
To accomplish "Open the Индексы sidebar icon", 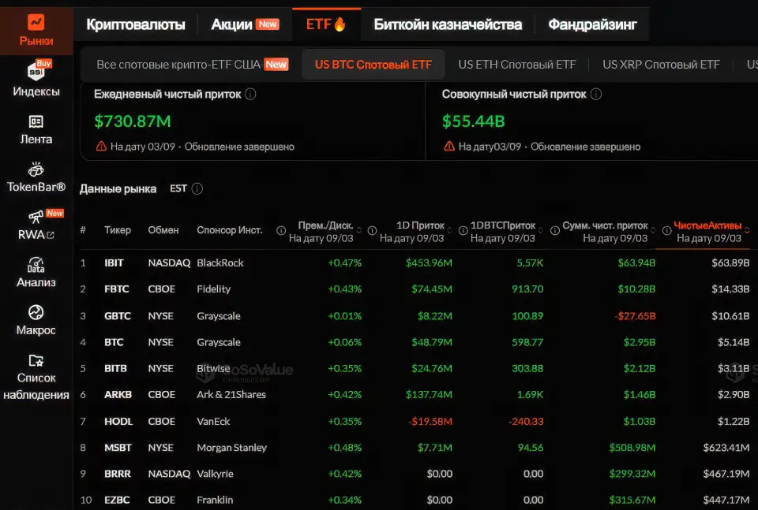I will click(x=36, y=79).
